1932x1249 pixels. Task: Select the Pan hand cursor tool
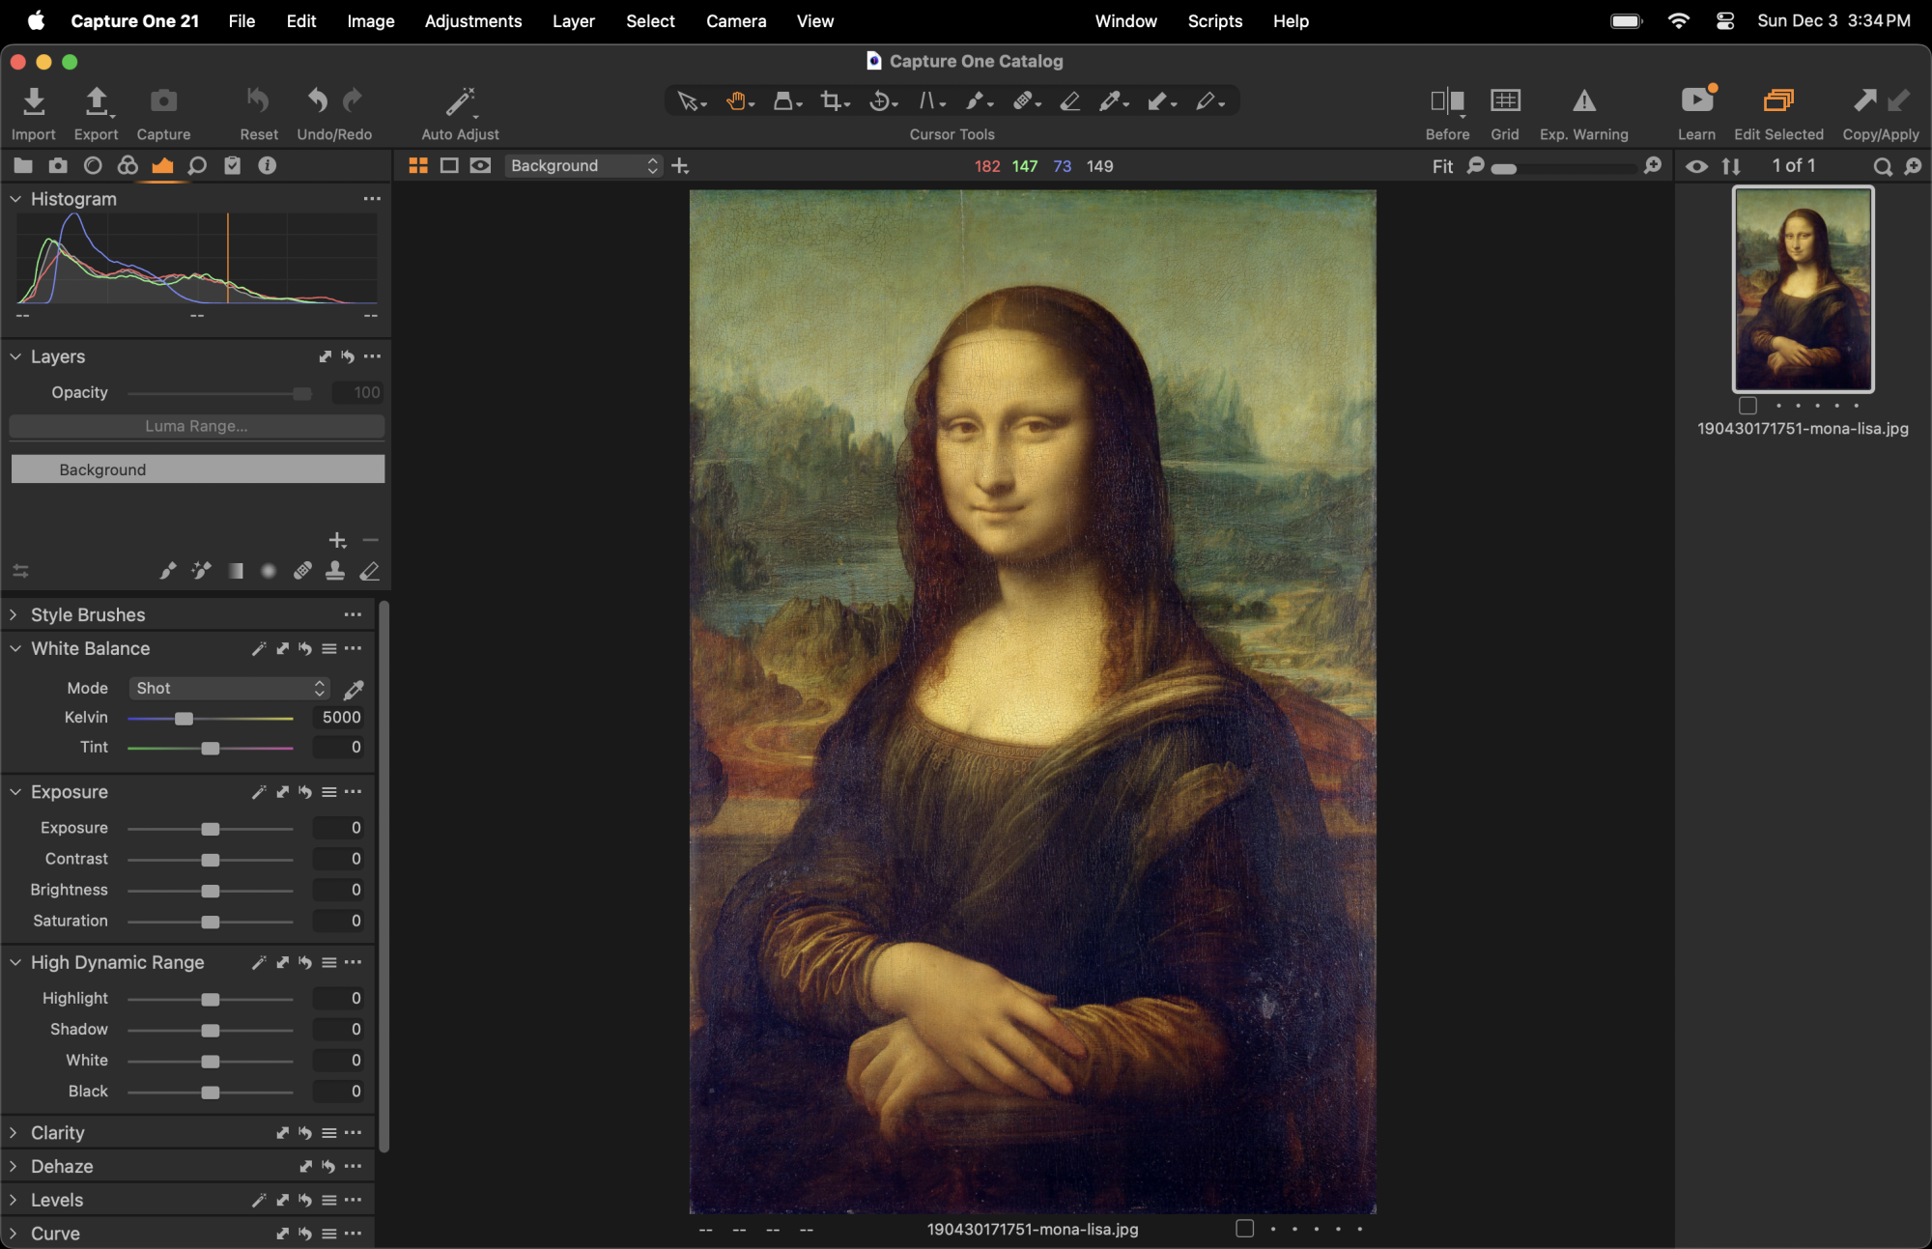[x=740, y=100]
